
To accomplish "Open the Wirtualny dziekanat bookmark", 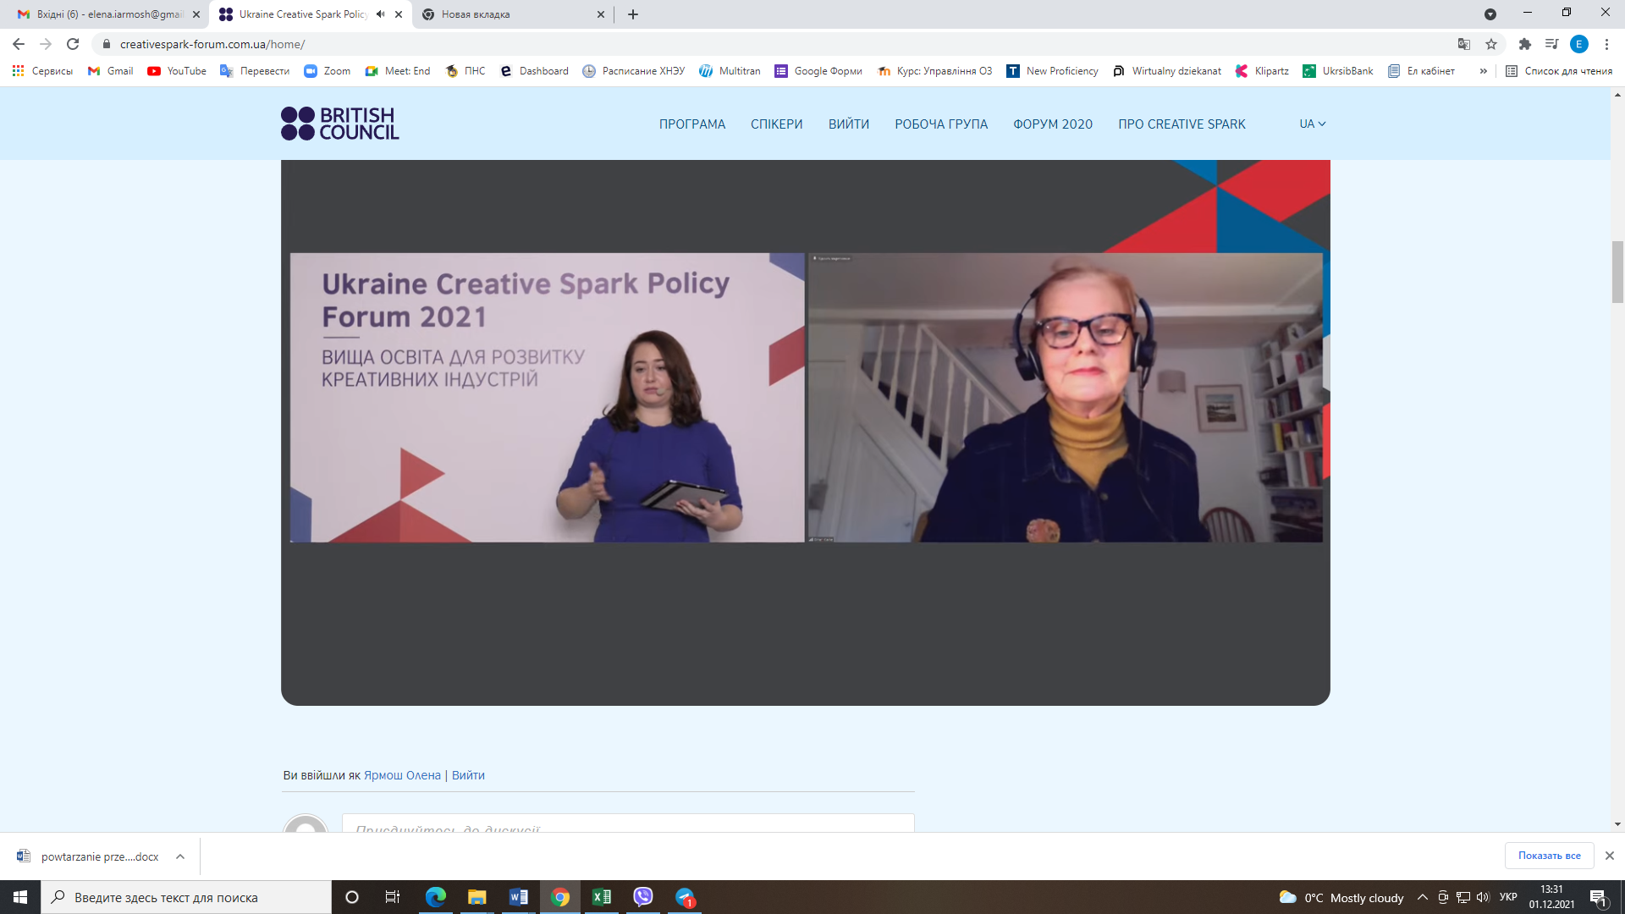I will 1167,71.
